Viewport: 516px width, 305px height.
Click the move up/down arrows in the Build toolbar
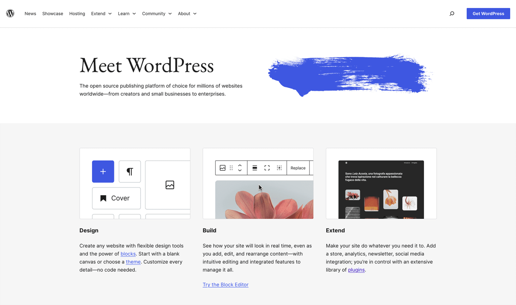[x=240, y=168]
